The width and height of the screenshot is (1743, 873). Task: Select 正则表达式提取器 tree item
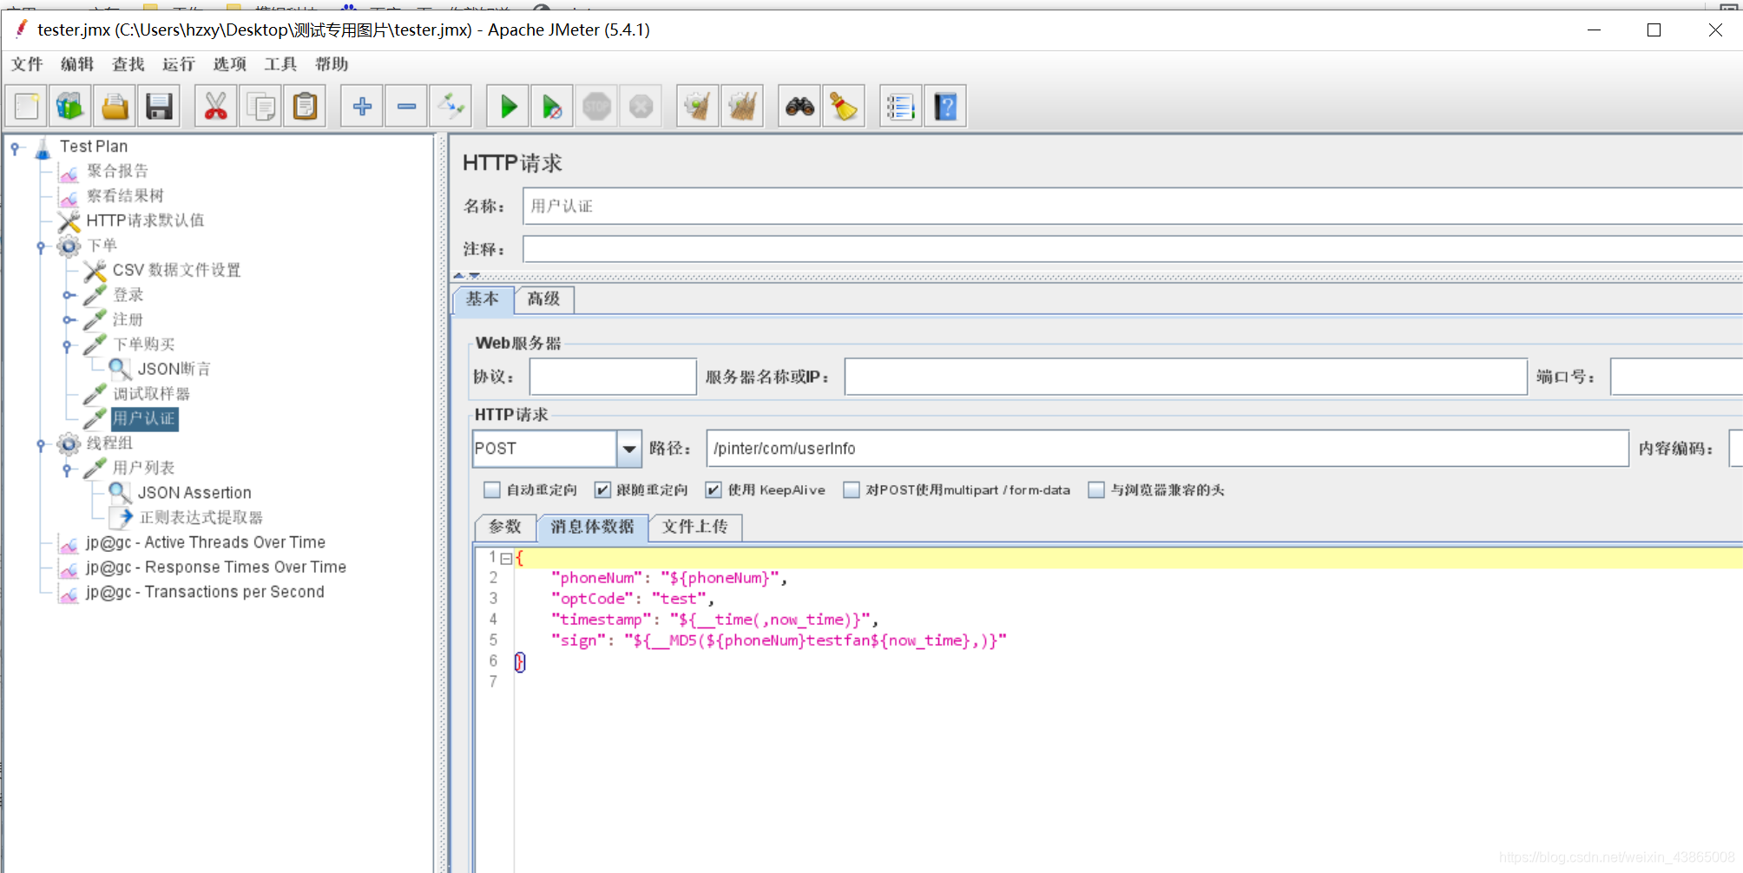[201, 518]
